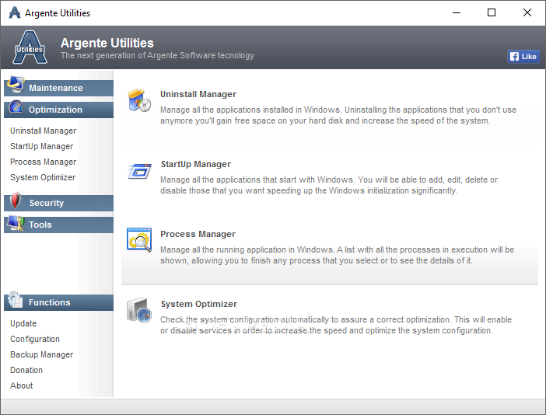Click the System Optimizer computer icon
The width and height of the screenshot is (546, 415).
[x=138, y=310]
